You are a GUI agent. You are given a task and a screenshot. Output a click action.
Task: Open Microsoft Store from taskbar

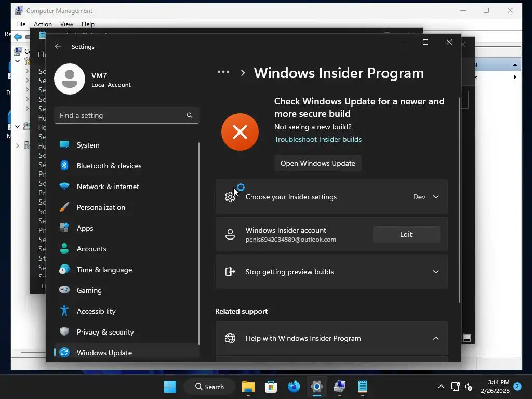click(x=271, y=387)
